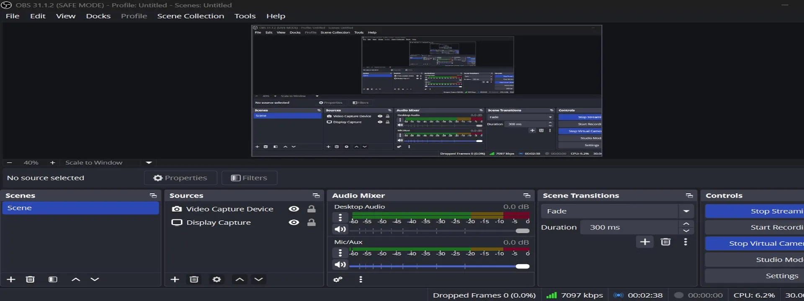
Task: Open the Scene Collection menu
Action: coord(191,16)
